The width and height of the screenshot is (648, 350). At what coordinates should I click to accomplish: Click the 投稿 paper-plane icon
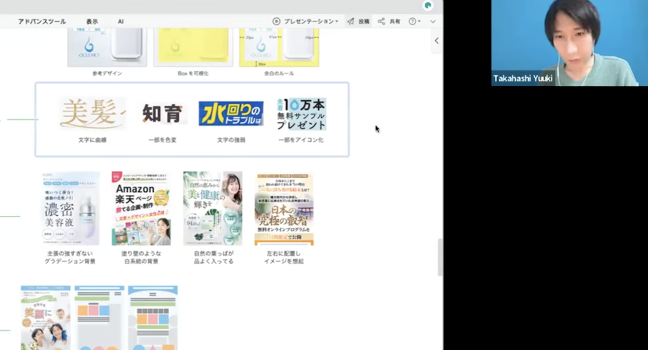click(351, 21)
